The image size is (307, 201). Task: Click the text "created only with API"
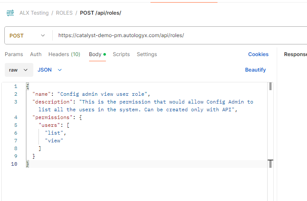[x=199, y=110]
